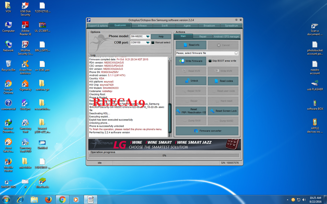Open the Android / EFS manager tab
The image size is (327, 204).
tap(226, 37)
